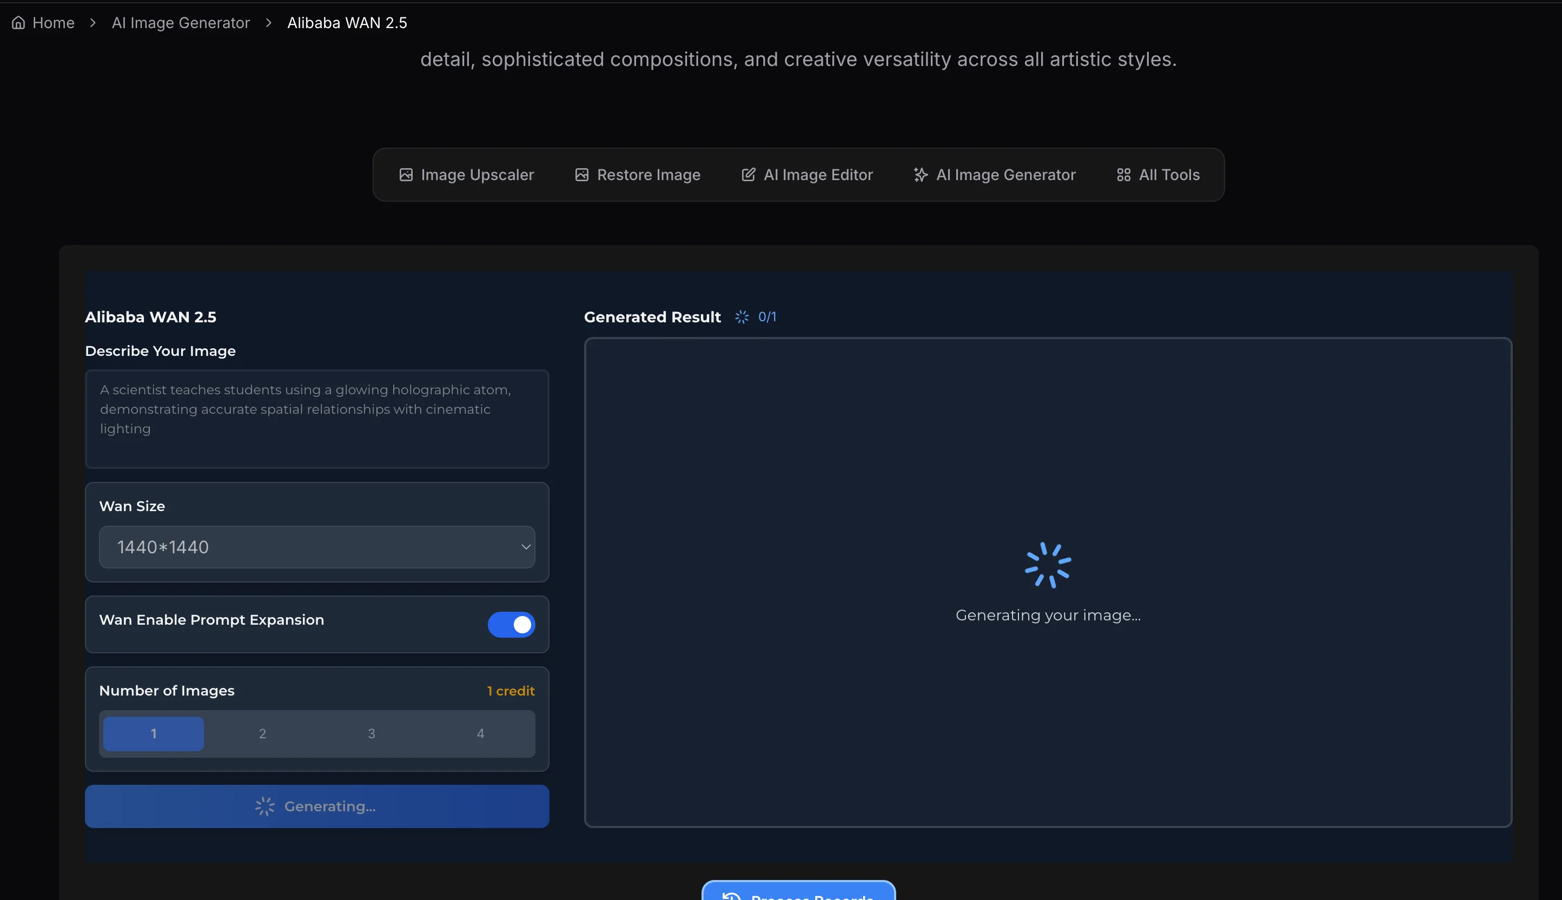Viewport: 1562px width, 900px height.
Task: Click the Process Records history icon
Action: coord(731,895)
